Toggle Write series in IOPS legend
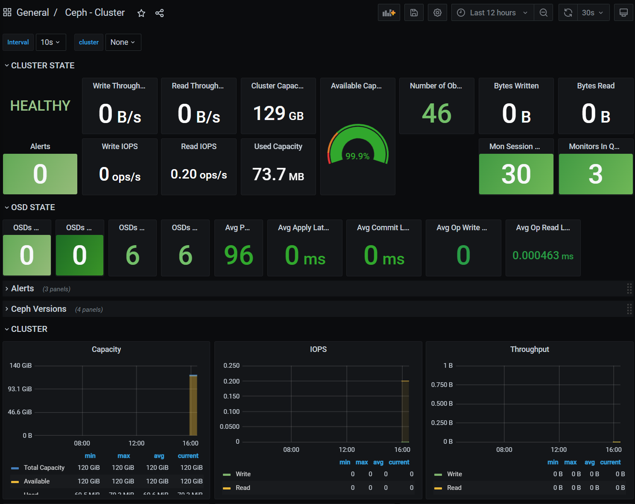This screenshot has width=635, height=504. click(243, 474)
